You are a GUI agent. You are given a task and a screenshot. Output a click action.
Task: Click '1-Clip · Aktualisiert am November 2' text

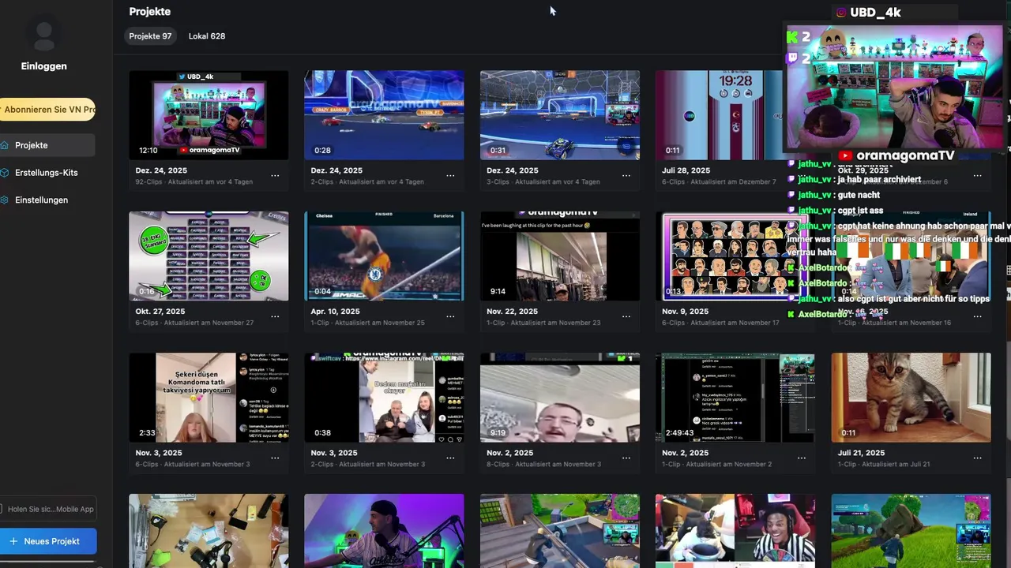click(716, 465)
